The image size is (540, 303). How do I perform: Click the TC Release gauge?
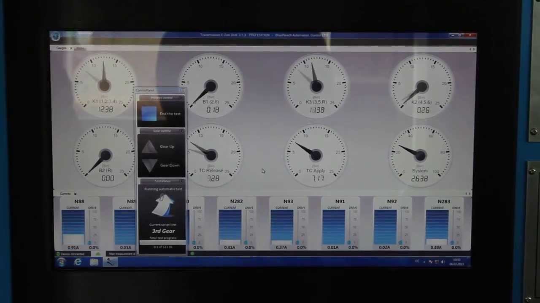[x=211, y=155]
